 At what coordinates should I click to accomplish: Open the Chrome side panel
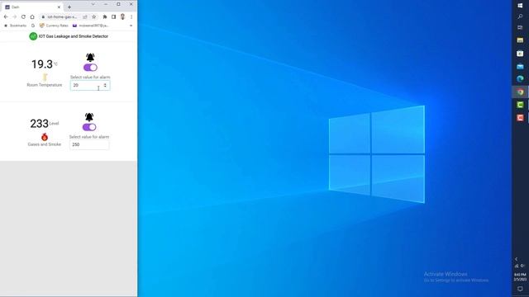tap(114, 16)
